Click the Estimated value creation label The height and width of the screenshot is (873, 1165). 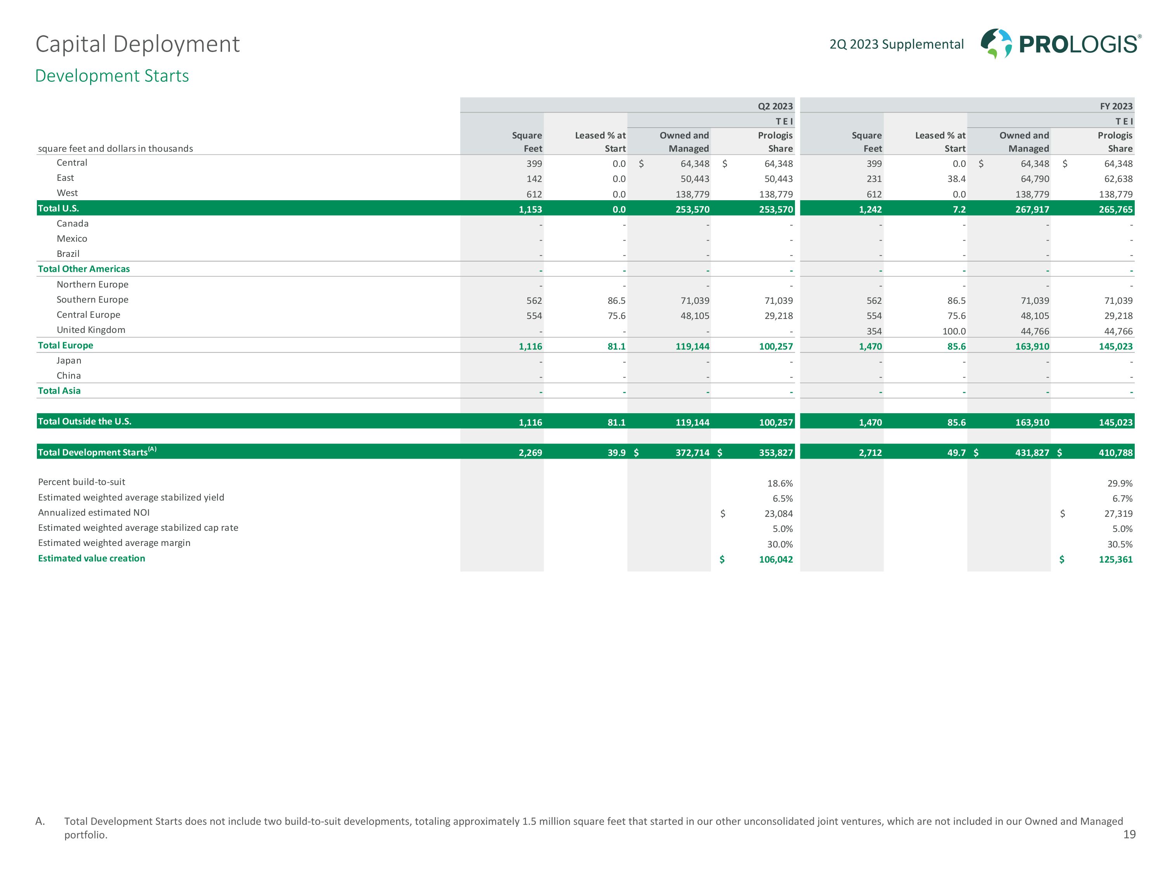tap(91, 558)
